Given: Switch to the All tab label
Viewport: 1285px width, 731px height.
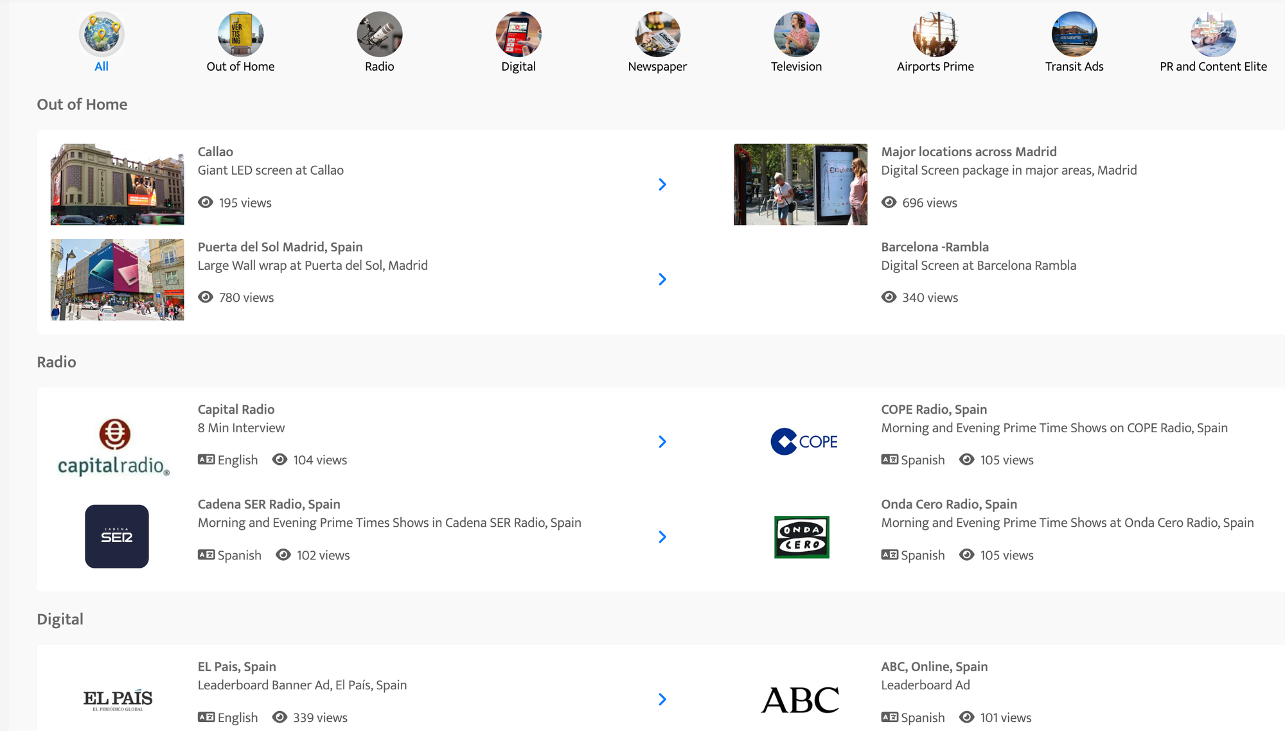Looking at the screenshot, I should pos(102,66).
